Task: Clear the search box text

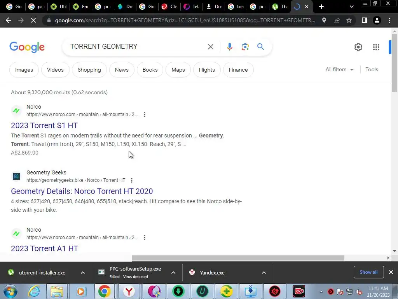Action: [x=210, y=47]
